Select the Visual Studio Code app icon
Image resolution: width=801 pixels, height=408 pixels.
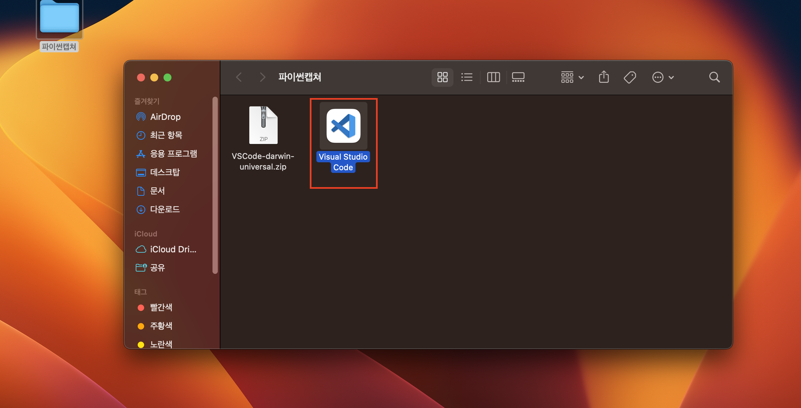coord(343,126)
